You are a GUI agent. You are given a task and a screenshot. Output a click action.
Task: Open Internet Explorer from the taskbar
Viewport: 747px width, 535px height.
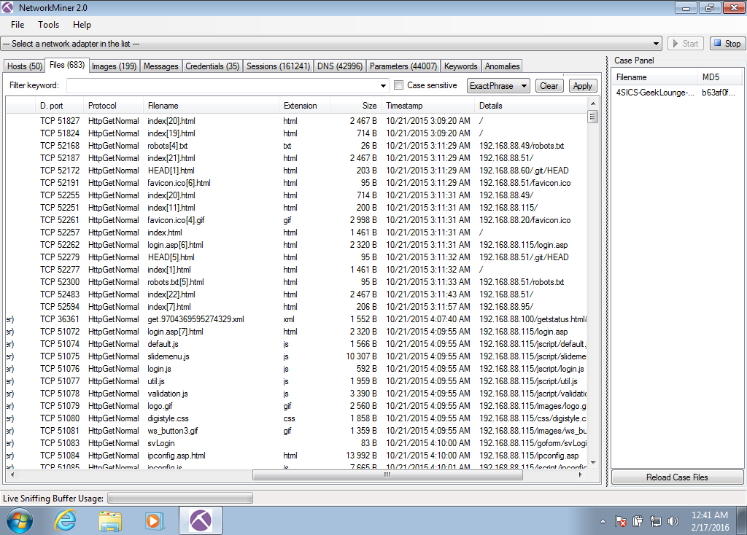[x=66, y=520]
